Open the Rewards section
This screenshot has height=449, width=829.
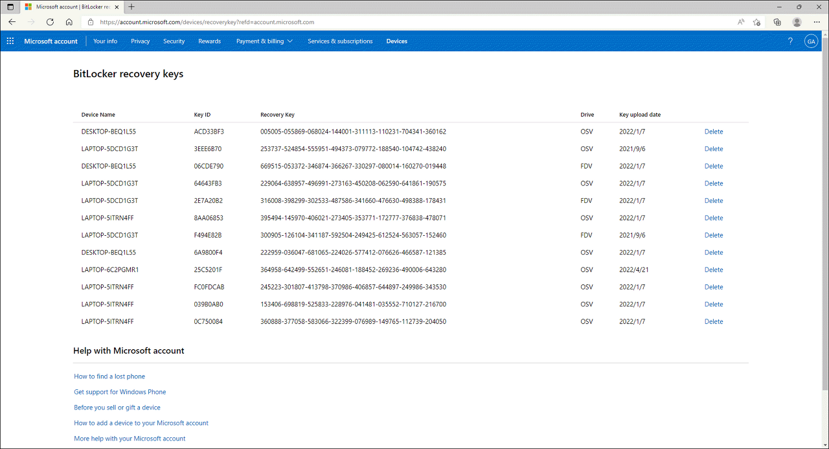tap(209, 41)
